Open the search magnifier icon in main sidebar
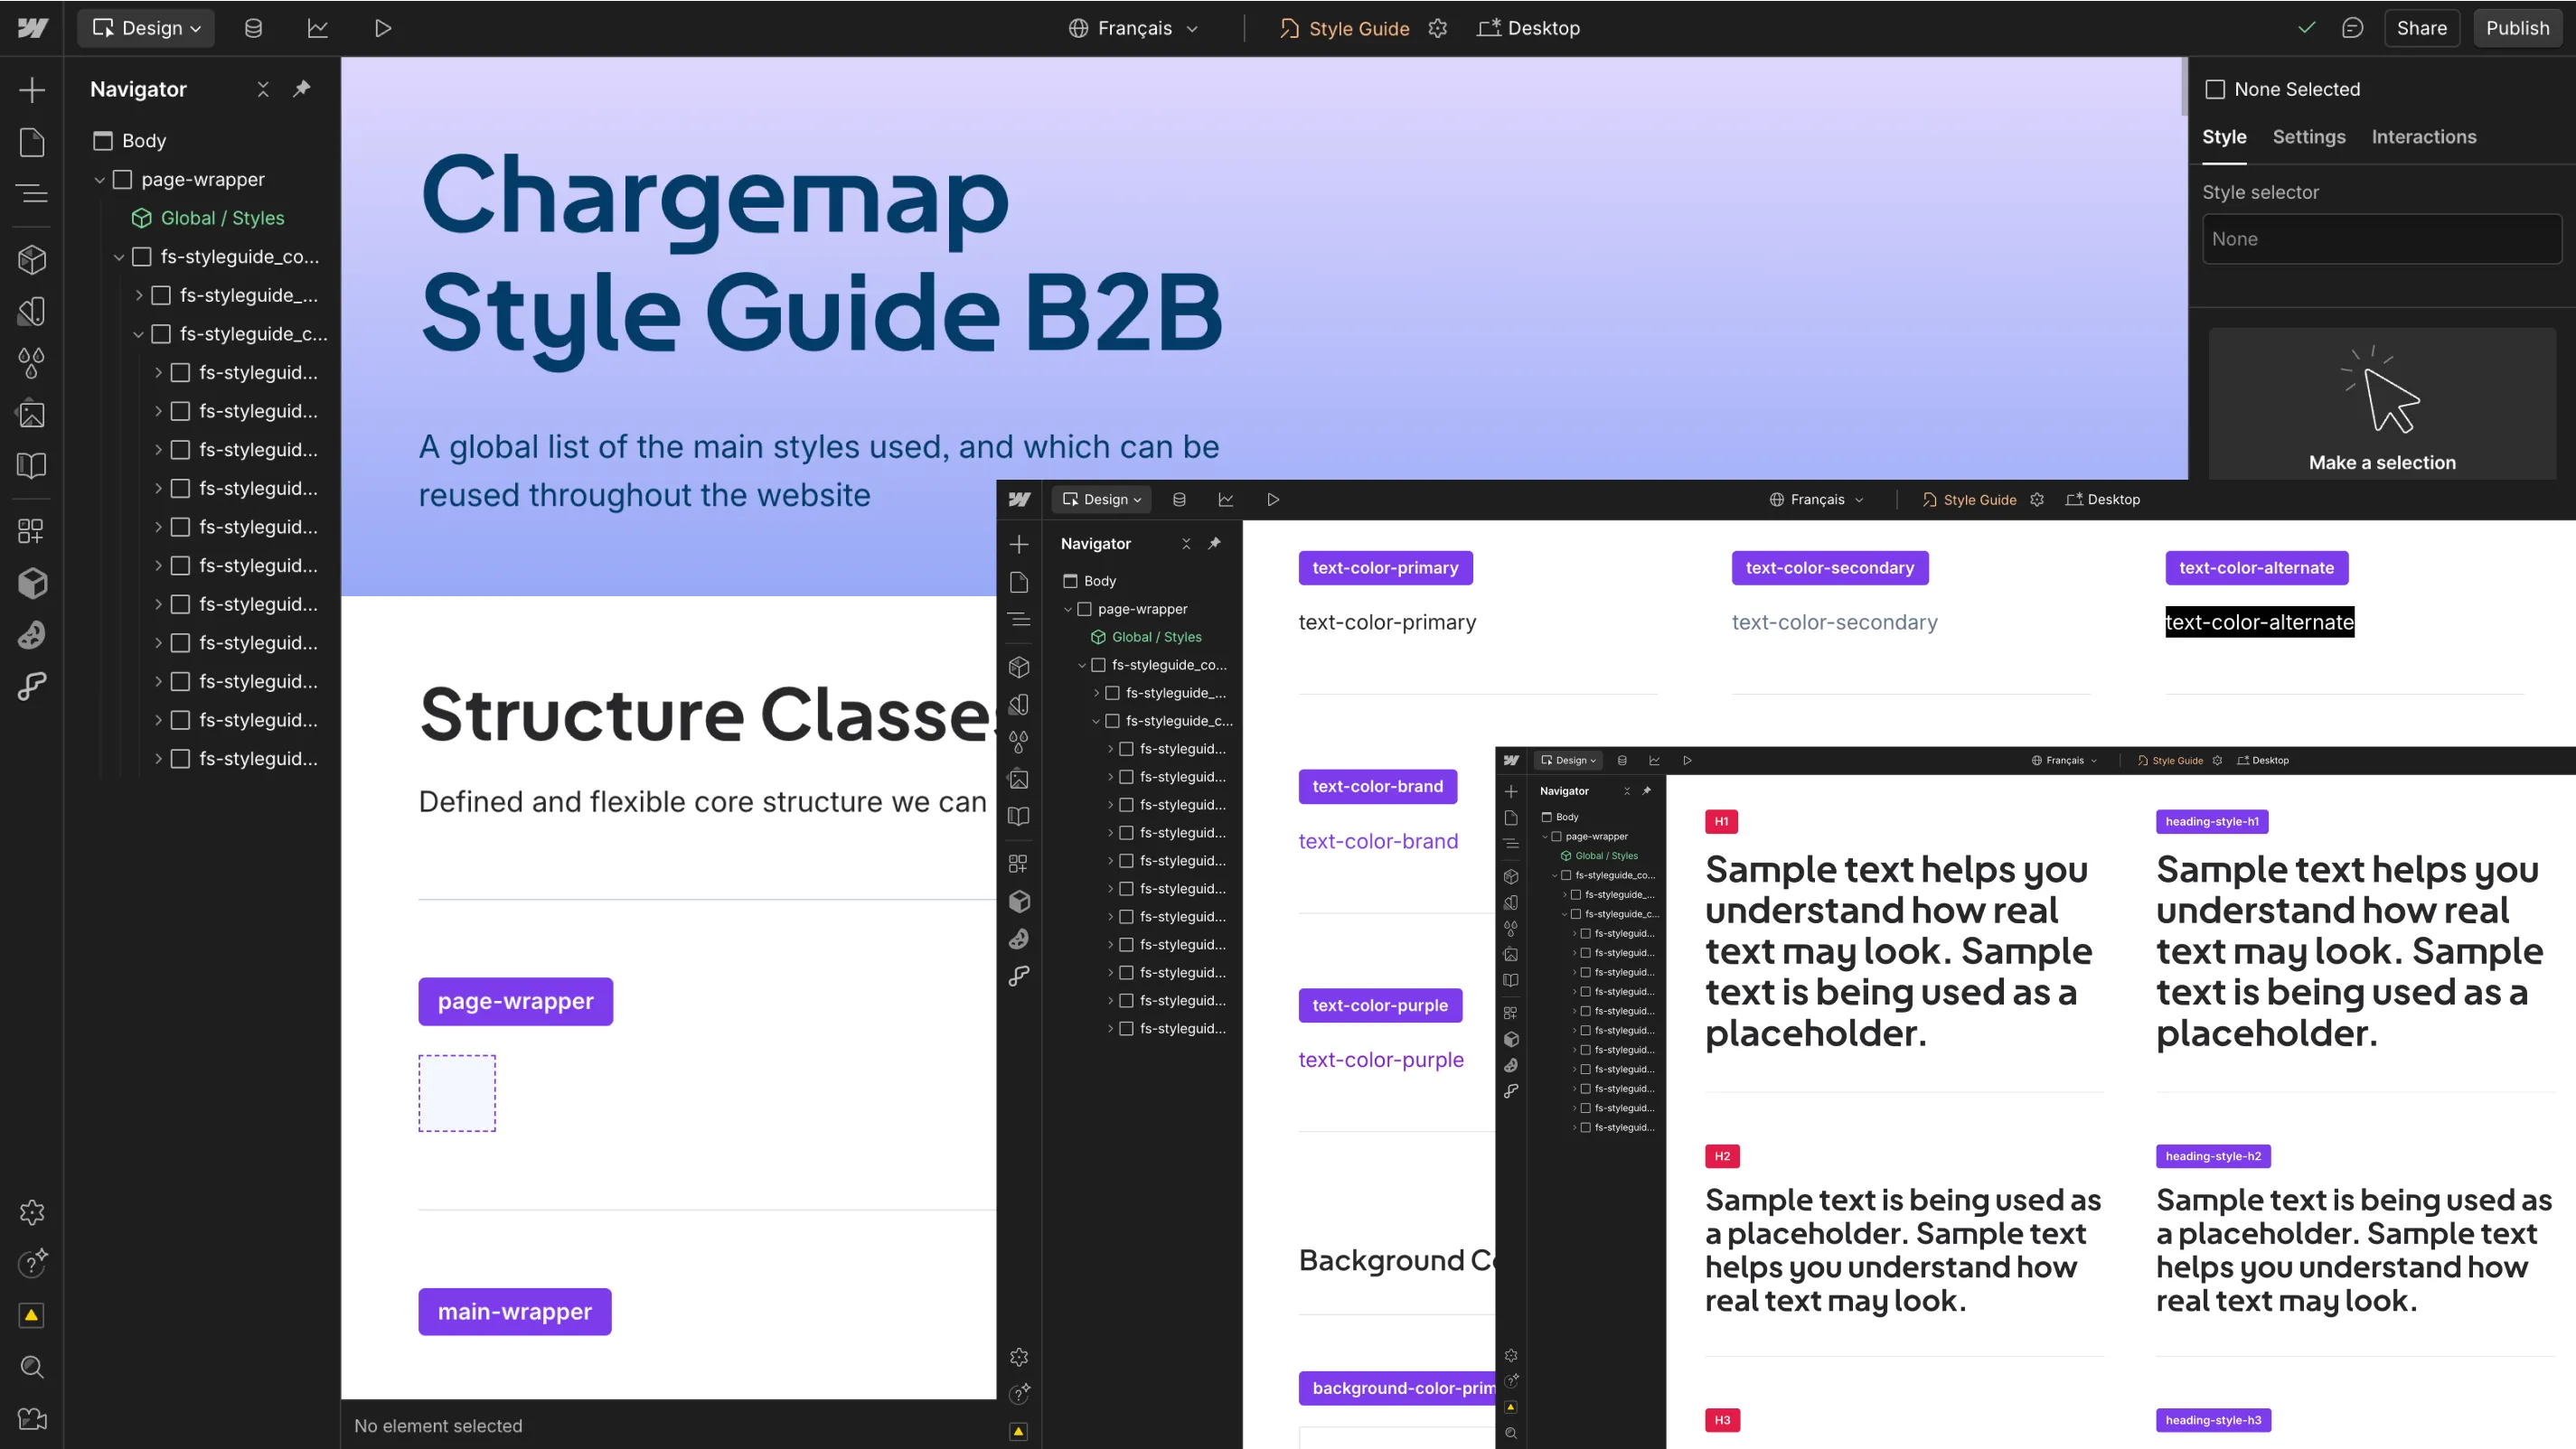 32,1367
